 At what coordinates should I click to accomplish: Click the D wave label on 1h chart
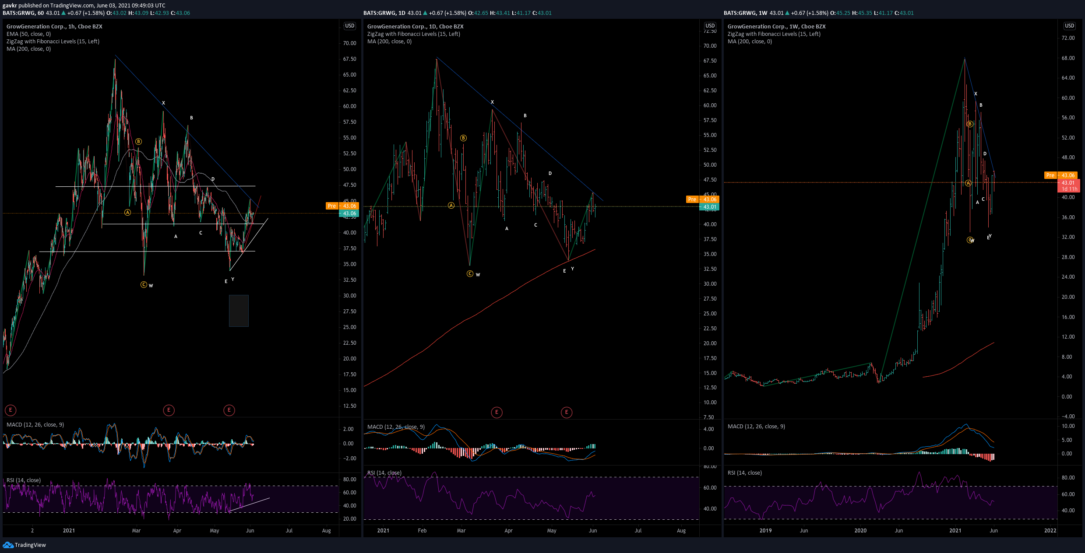[x=213, y=179]
